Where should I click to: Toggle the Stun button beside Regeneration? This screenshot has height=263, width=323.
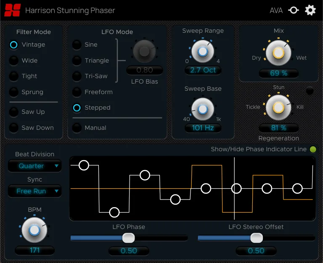pos(310,91)
